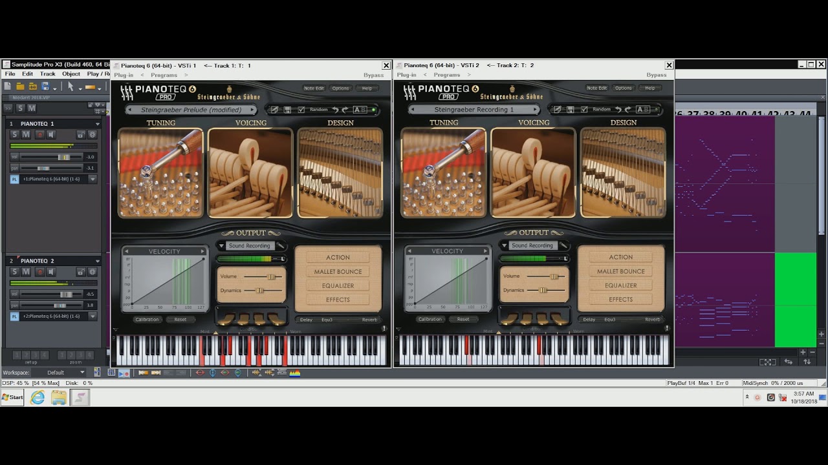
Task: Click Options button in VSTi 2
Action: pyautogui.click(x=624, y=88)
